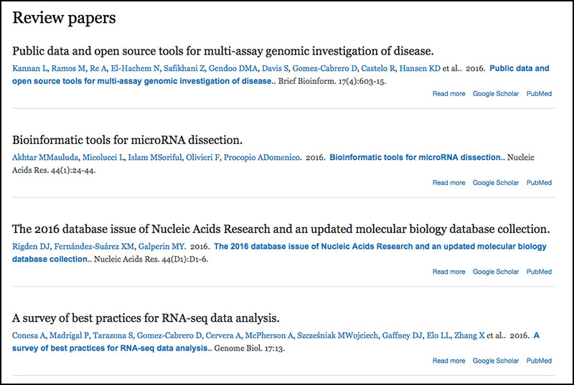Click author Szcześniak MWojciech
The image size is (574, 385).
coord(337,336)
